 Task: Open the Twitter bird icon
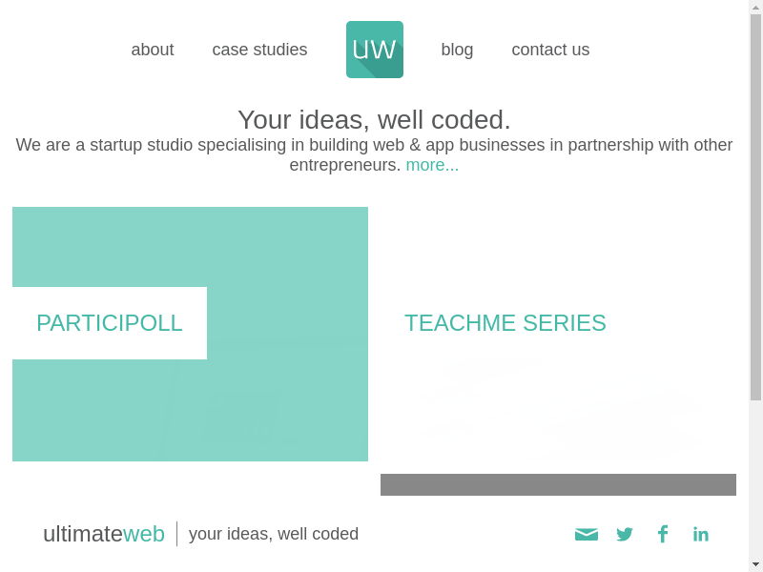[625, 534]
